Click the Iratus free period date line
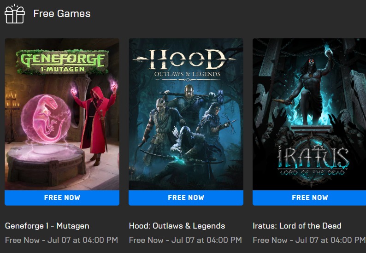The width and height of the screenshot is (366, 253). pos(309,240)
